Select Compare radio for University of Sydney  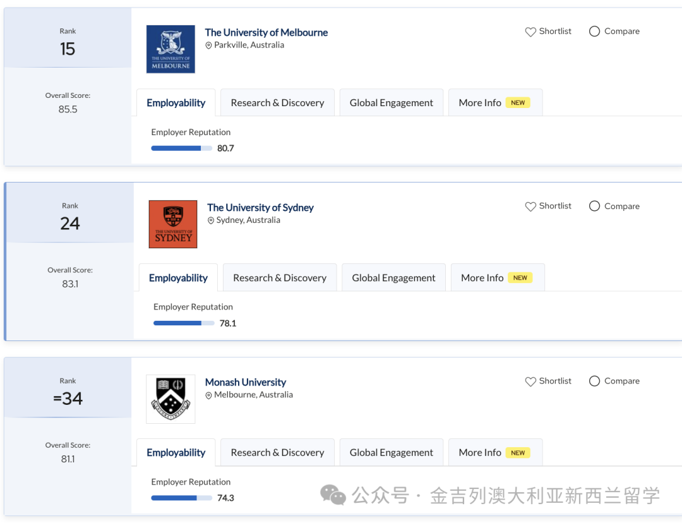594,207
